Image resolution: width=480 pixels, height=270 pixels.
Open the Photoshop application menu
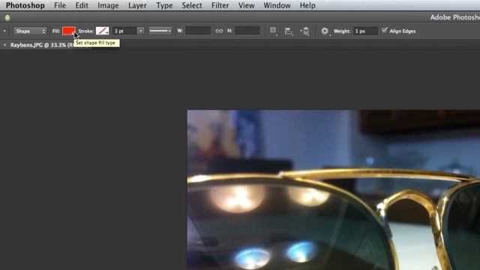[25, 5]
